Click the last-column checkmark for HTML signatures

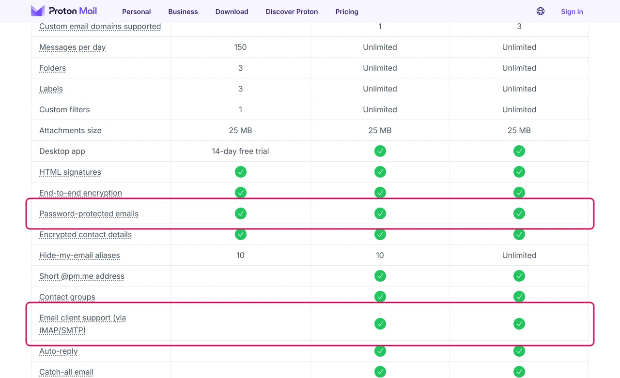pos(519,172)
